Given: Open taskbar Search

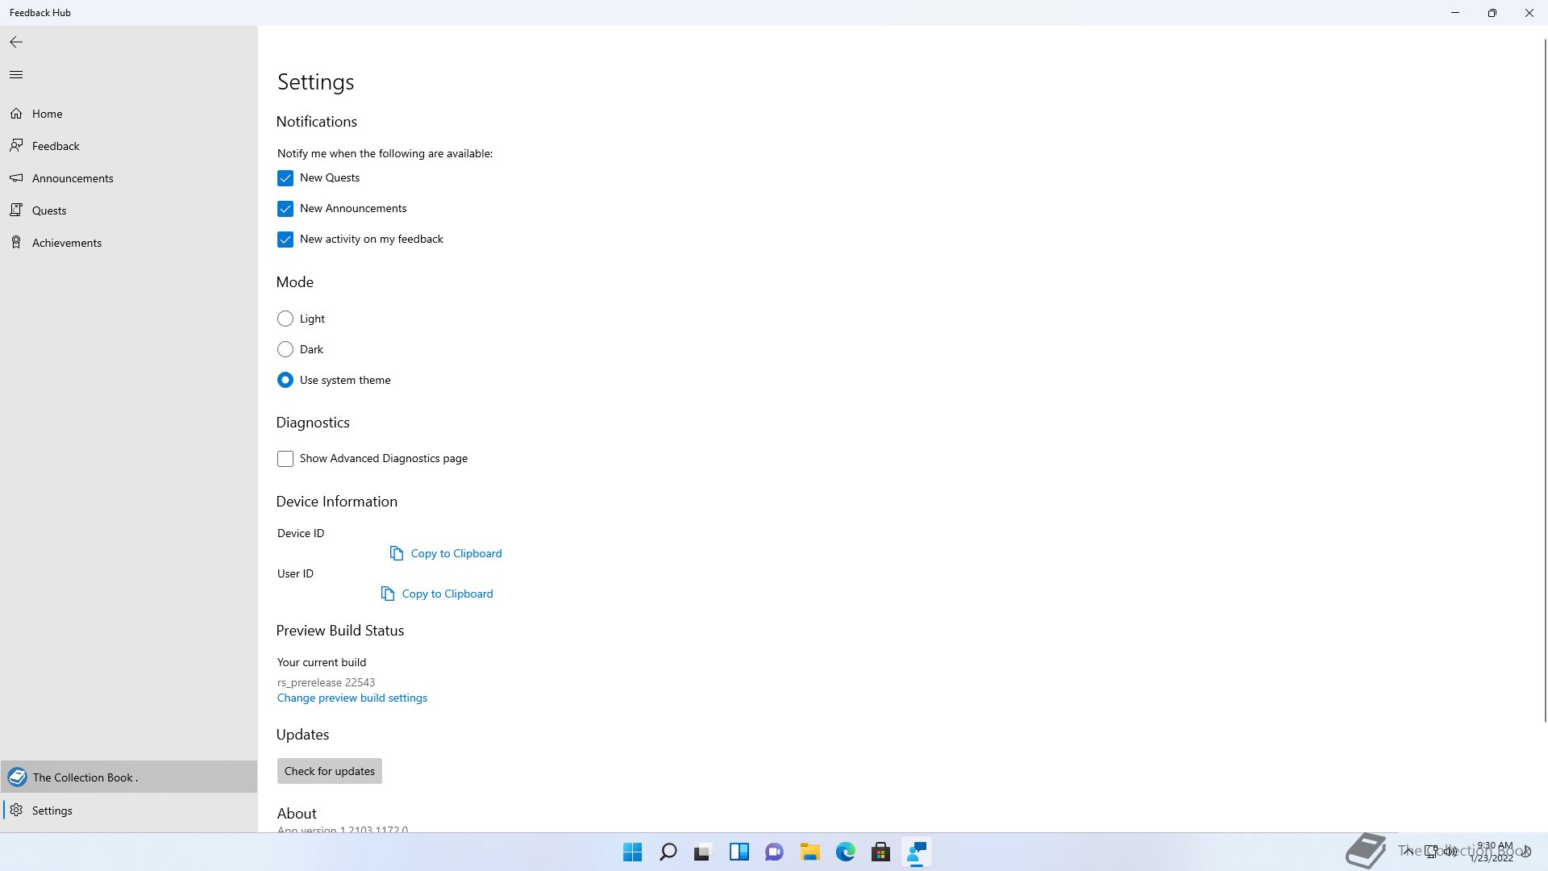Looking at the screenshot, I should (668, 852).
